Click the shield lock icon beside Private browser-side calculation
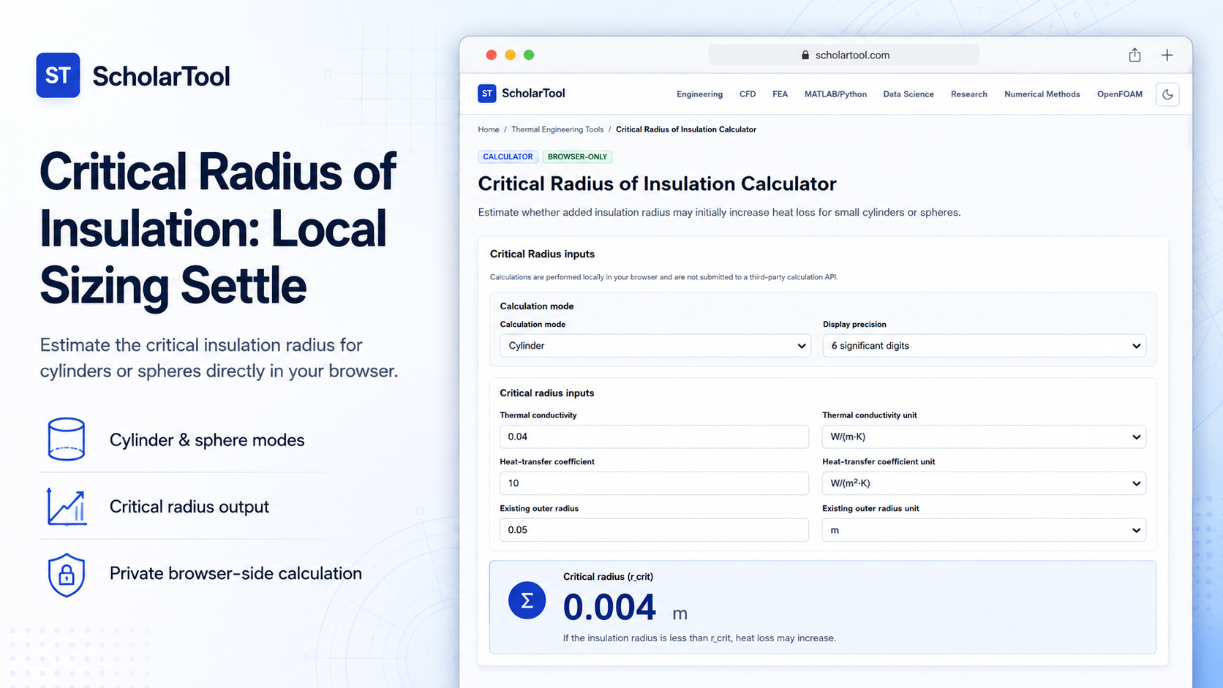This screenshot has height=688, width=1223. [x=67, y=575]
